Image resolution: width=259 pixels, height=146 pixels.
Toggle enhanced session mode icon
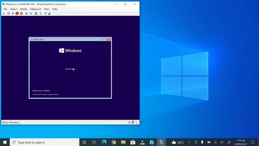(45, 13)
